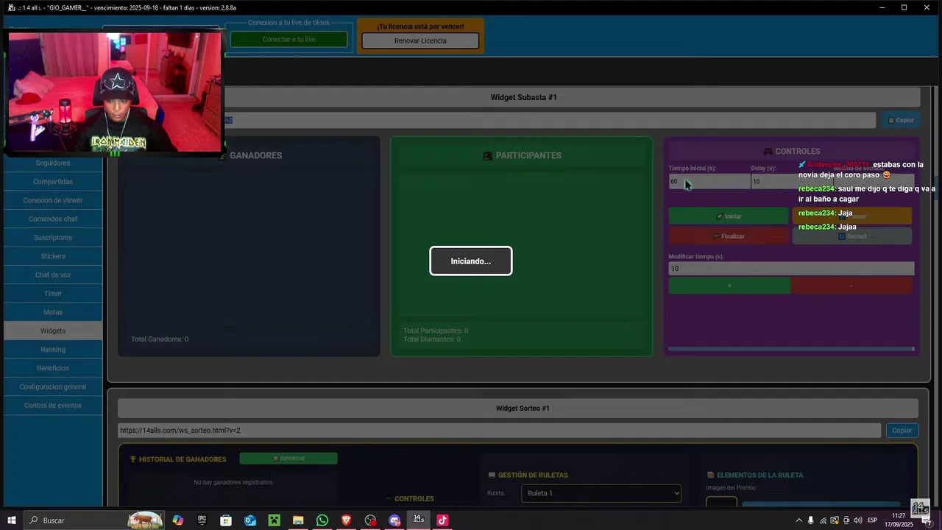942x530 pixels.
Task: Open Compartidas in sidebar
Action: (53, 182)
